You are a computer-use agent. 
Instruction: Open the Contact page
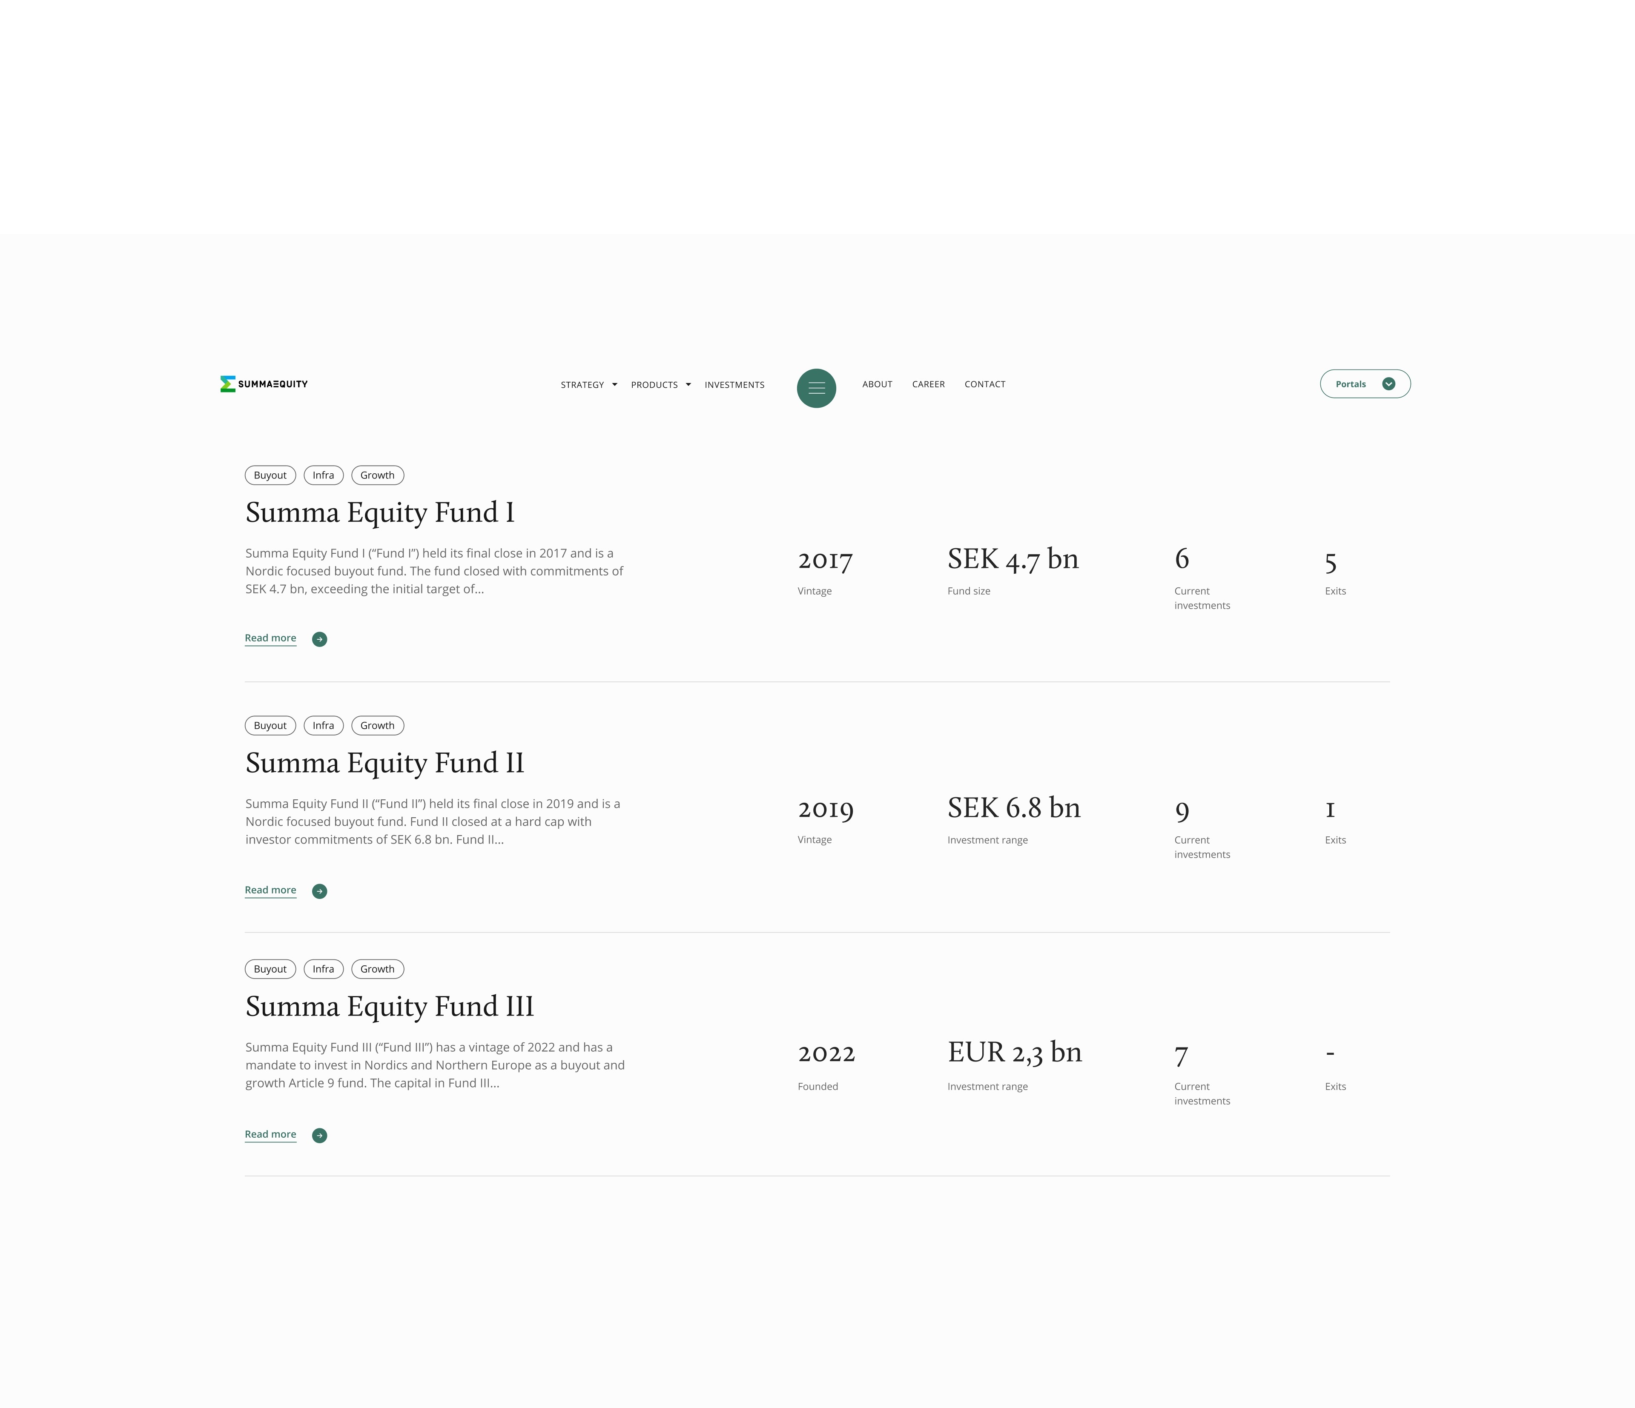[x=985, y=384]
